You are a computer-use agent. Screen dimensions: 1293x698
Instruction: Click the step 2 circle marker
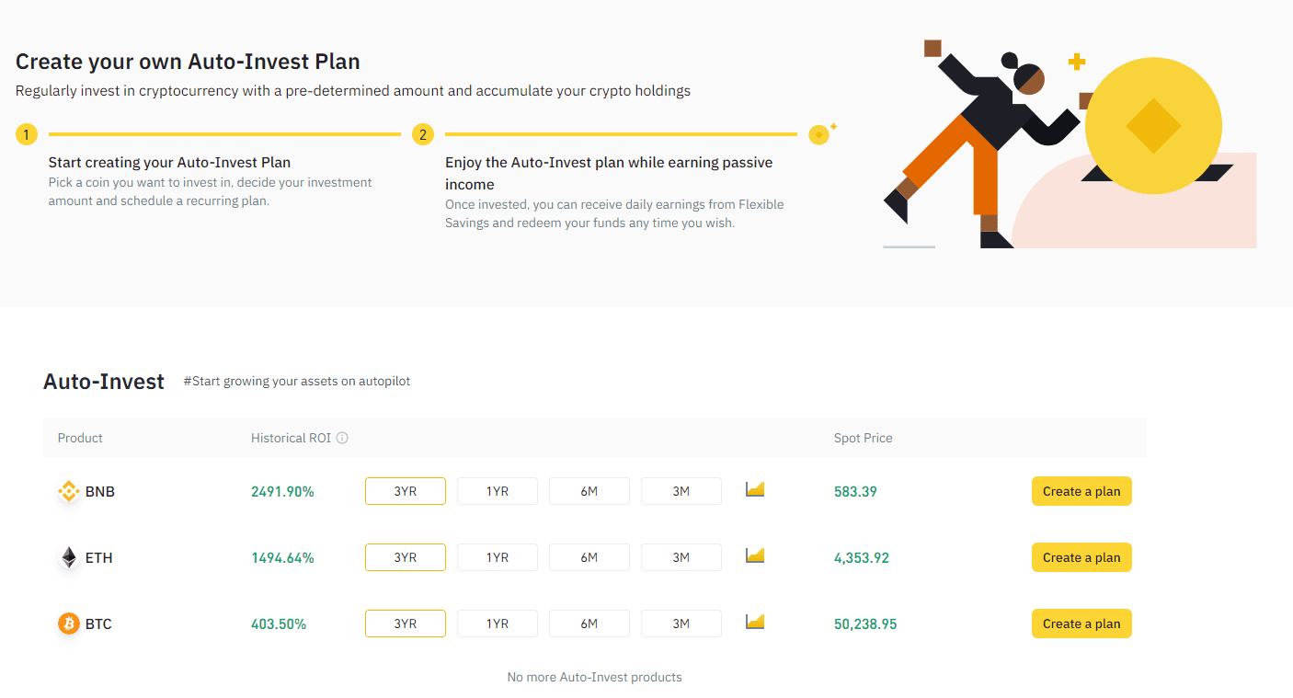(x=423, y=135)
